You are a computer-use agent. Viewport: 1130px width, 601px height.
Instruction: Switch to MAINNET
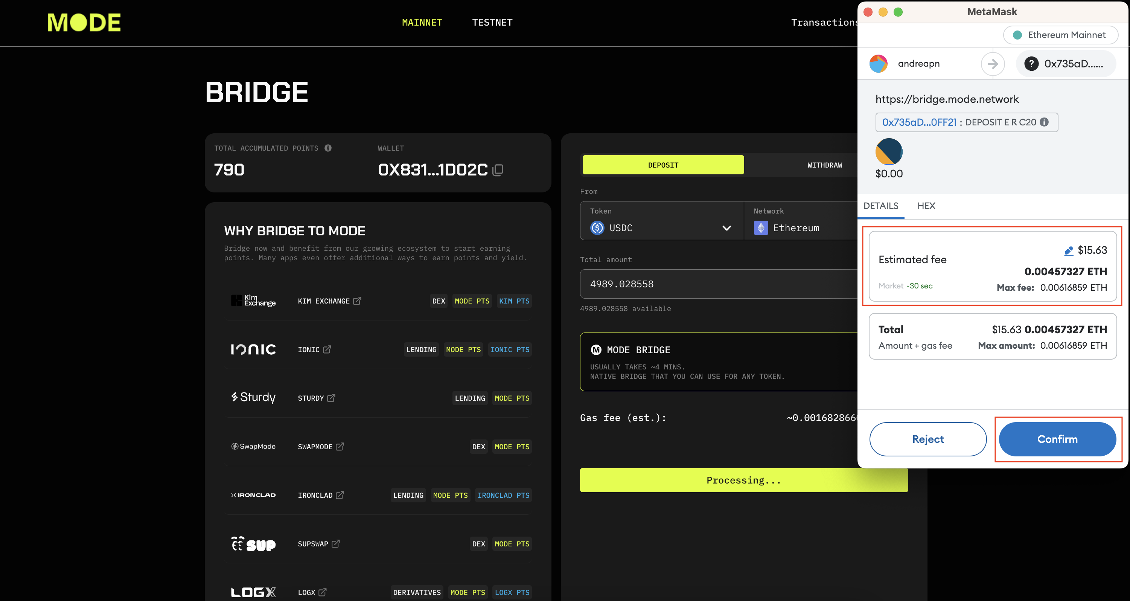click(x=422, y=22)
